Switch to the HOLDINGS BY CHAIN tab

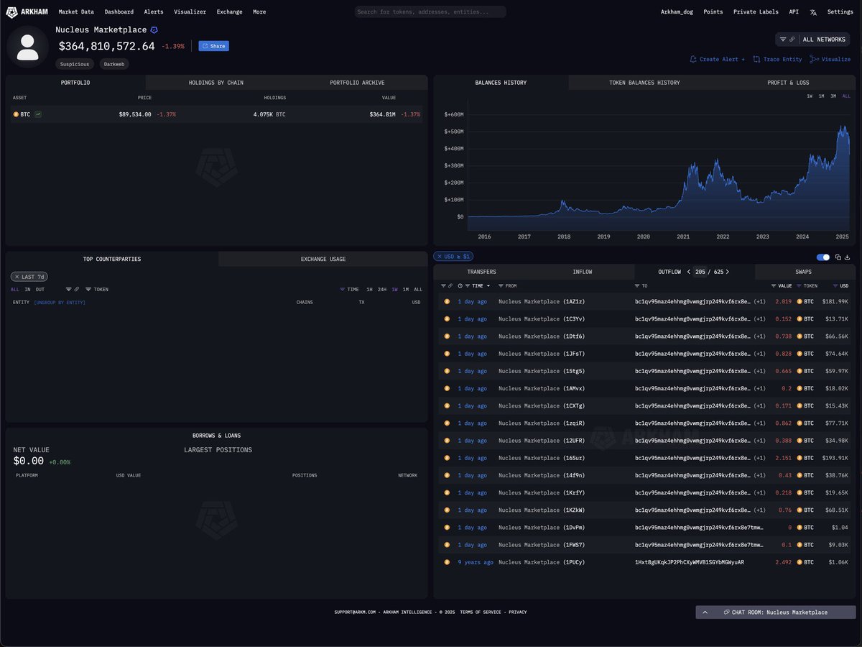(216, 83)
